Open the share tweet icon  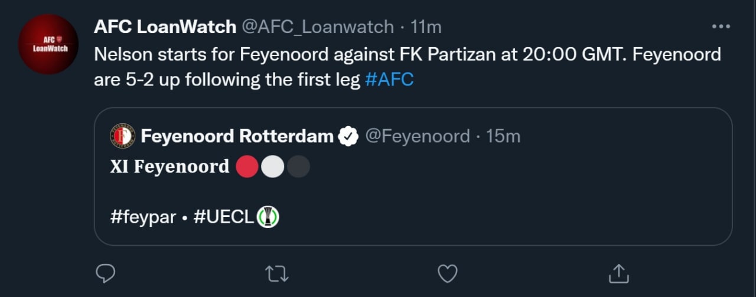coord(618,273)
